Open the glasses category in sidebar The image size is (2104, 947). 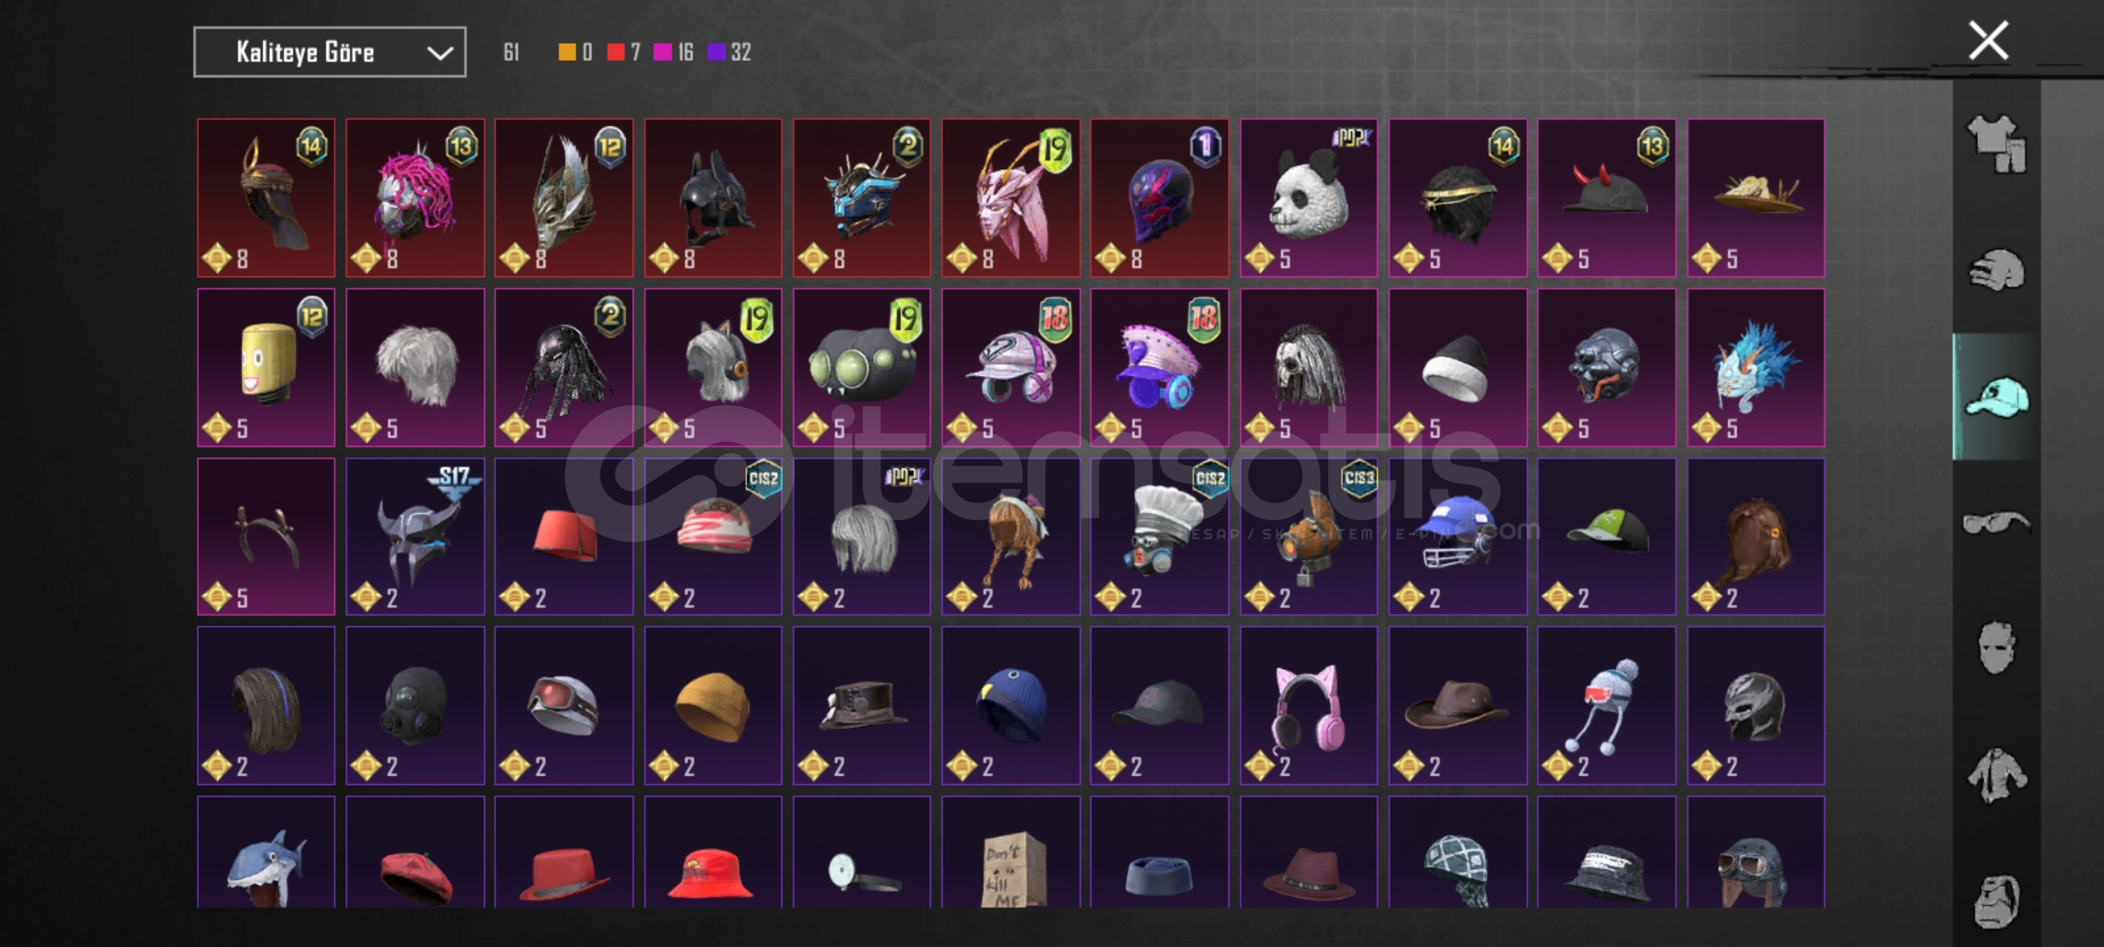pos(1996,523)
